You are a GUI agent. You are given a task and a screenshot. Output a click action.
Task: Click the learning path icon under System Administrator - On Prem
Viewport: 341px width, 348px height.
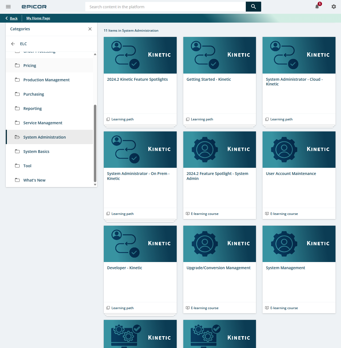[108, 214]
